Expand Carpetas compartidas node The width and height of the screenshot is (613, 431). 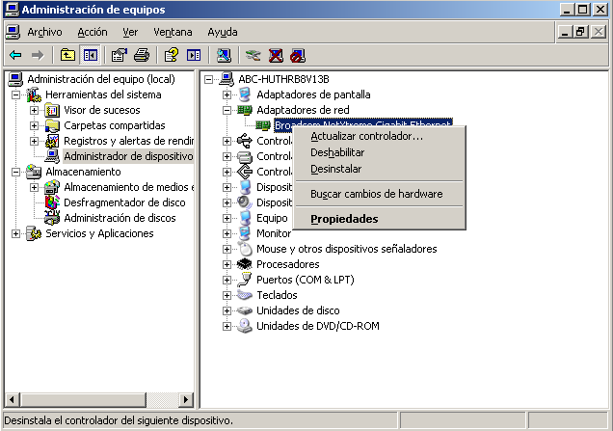(x=34, y=125)
